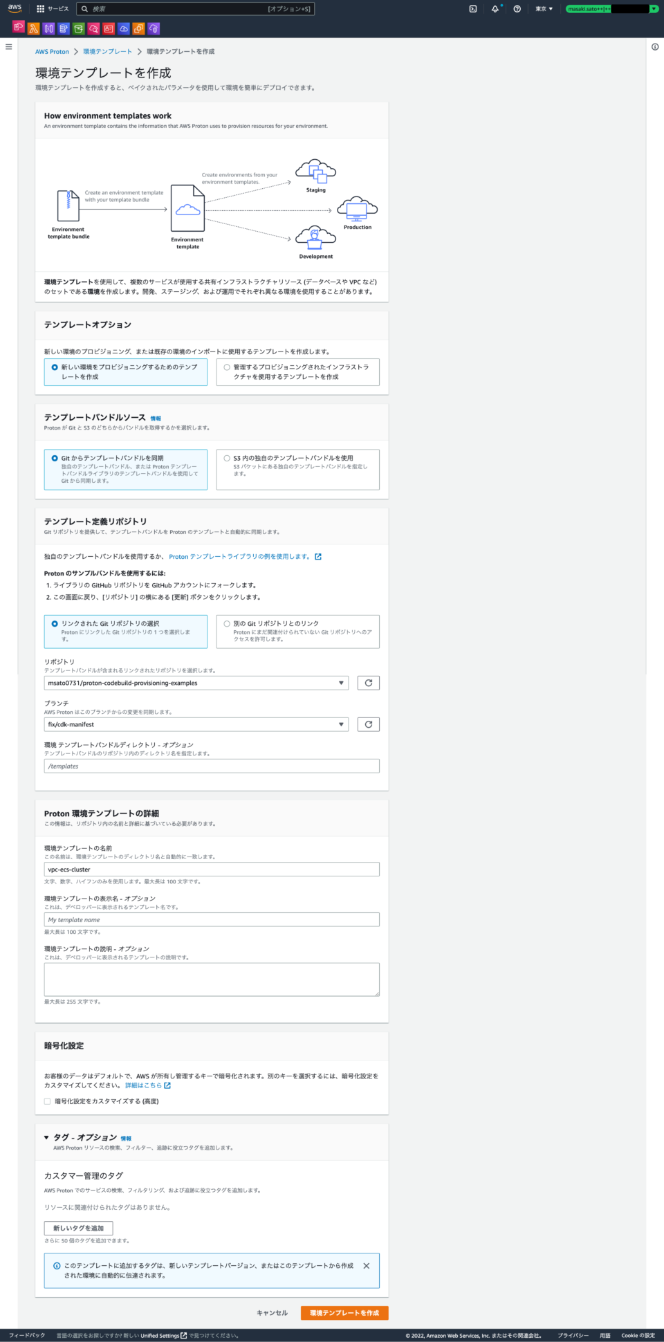Open the Lambda service shortcut icon

[x=33, y=28]
